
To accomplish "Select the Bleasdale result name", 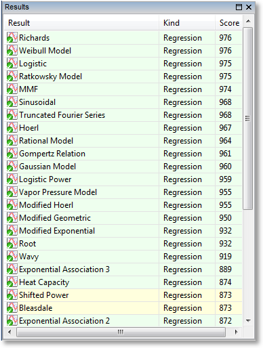I will (x=36, y=308).
